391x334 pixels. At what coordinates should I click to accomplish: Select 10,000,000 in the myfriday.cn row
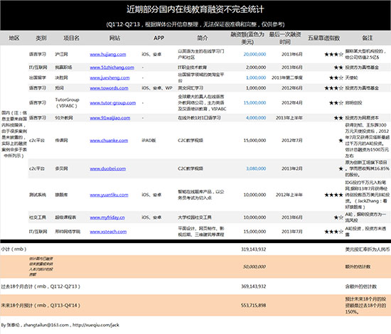(x=255, y=217)
